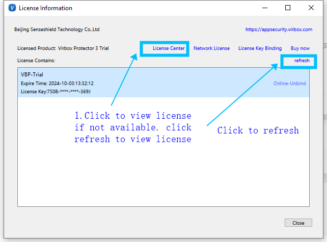
Task: Click the Virbox app icon in the title bar
Action: coord(12,8)
